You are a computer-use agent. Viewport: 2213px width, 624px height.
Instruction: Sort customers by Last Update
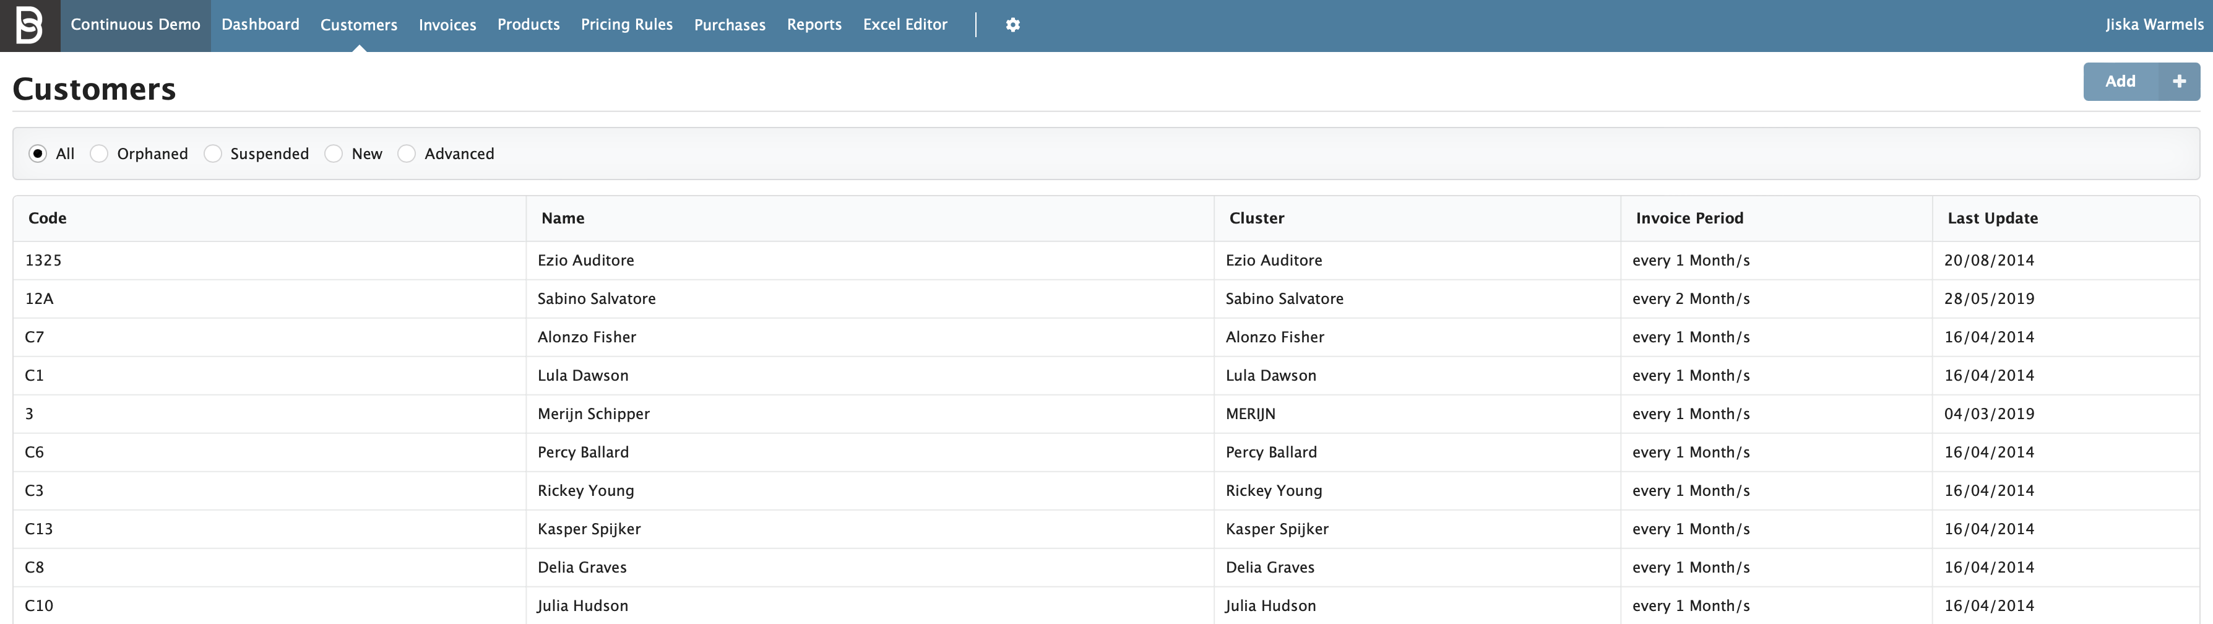pos(1991,217)
